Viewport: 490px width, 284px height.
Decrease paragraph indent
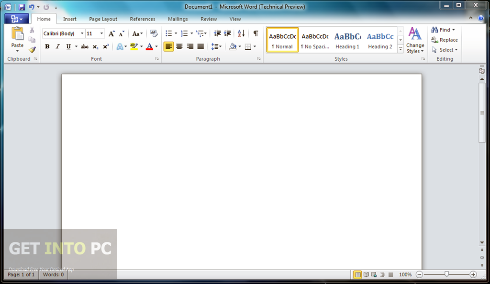pos(218,33)
